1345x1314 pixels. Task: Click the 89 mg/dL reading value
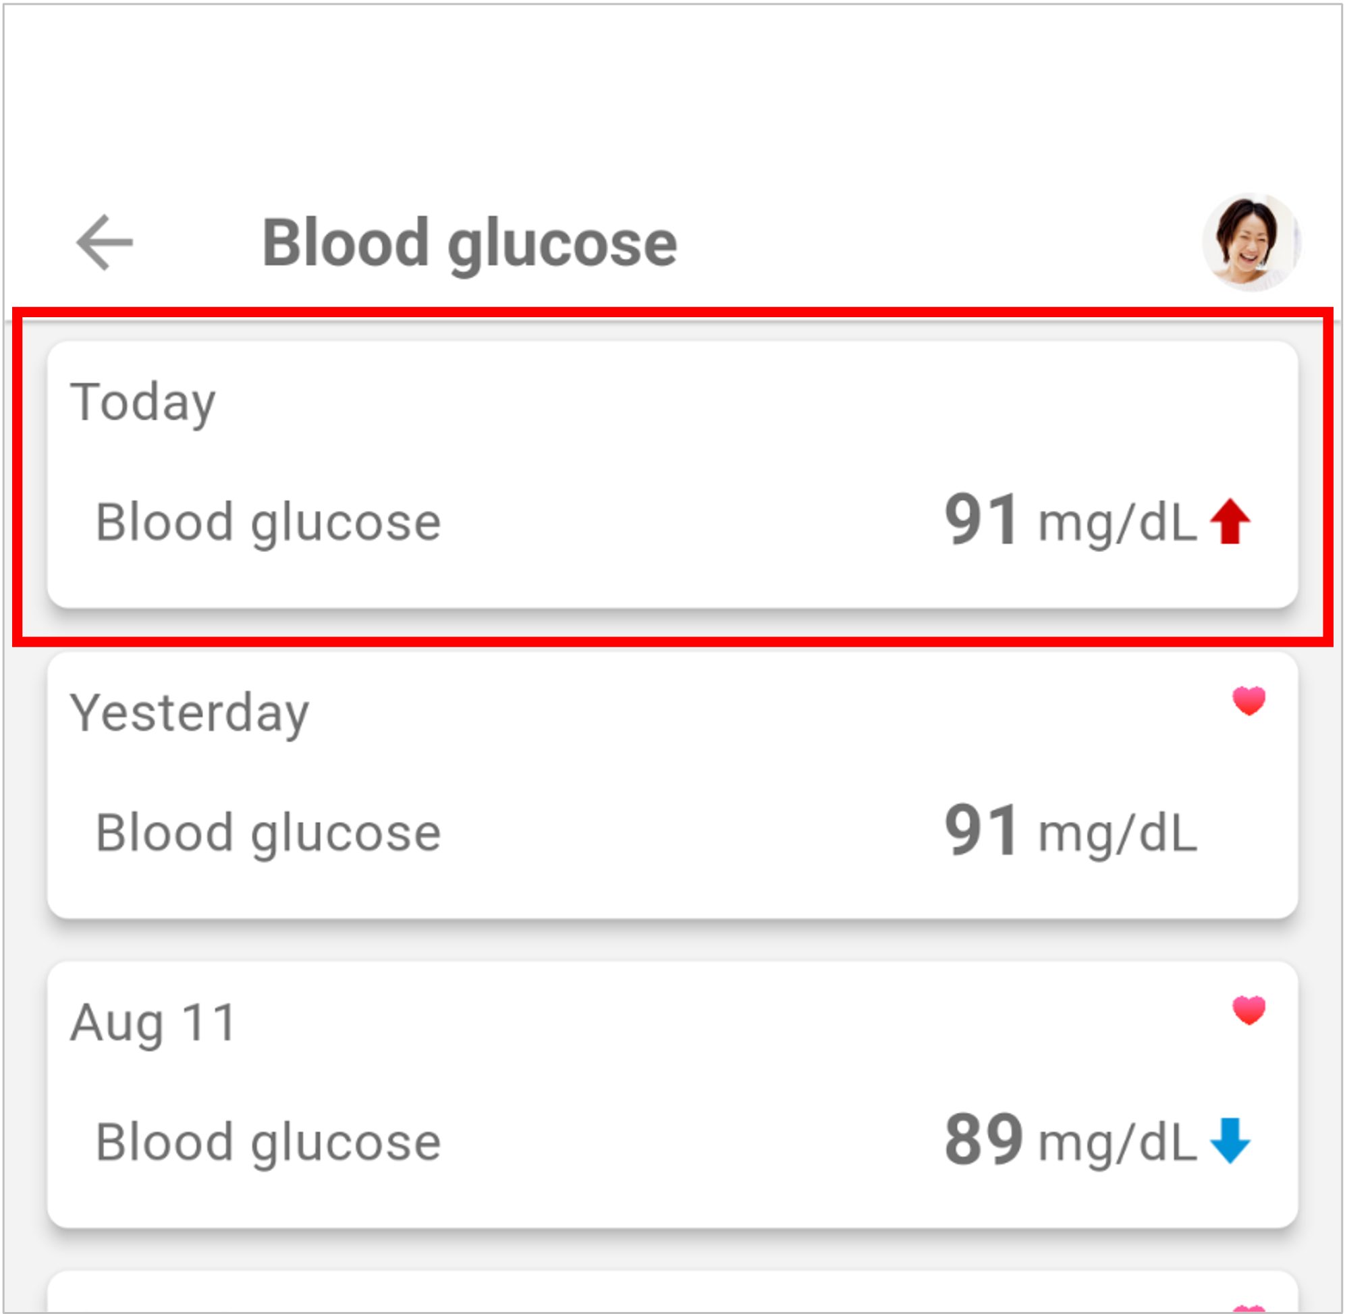coord(1070,1141)
